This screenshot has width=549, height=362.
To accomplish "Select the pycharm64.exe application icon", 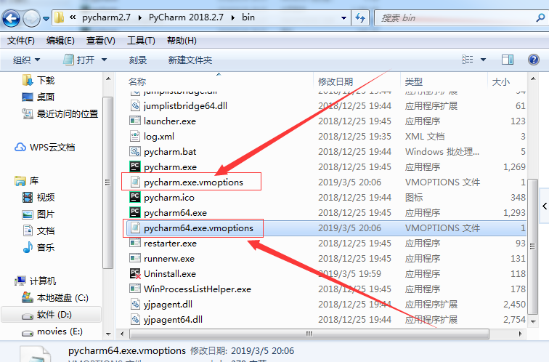I will tap(135, 212).
